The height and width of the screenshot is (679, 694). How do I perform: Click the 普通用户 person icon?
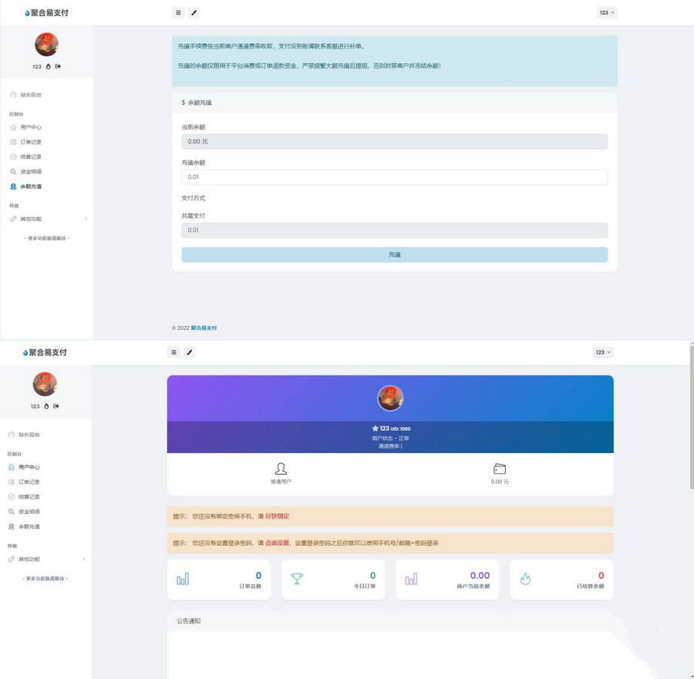(x=281, y=469)
